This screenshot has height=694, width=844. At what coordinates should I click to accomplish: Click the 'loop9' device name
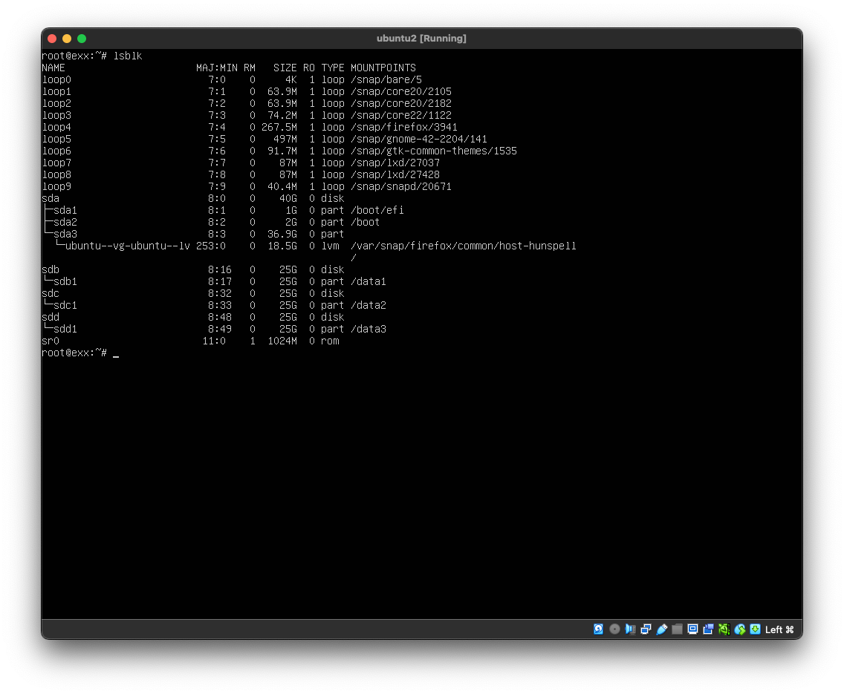click(x=56, y=186)
